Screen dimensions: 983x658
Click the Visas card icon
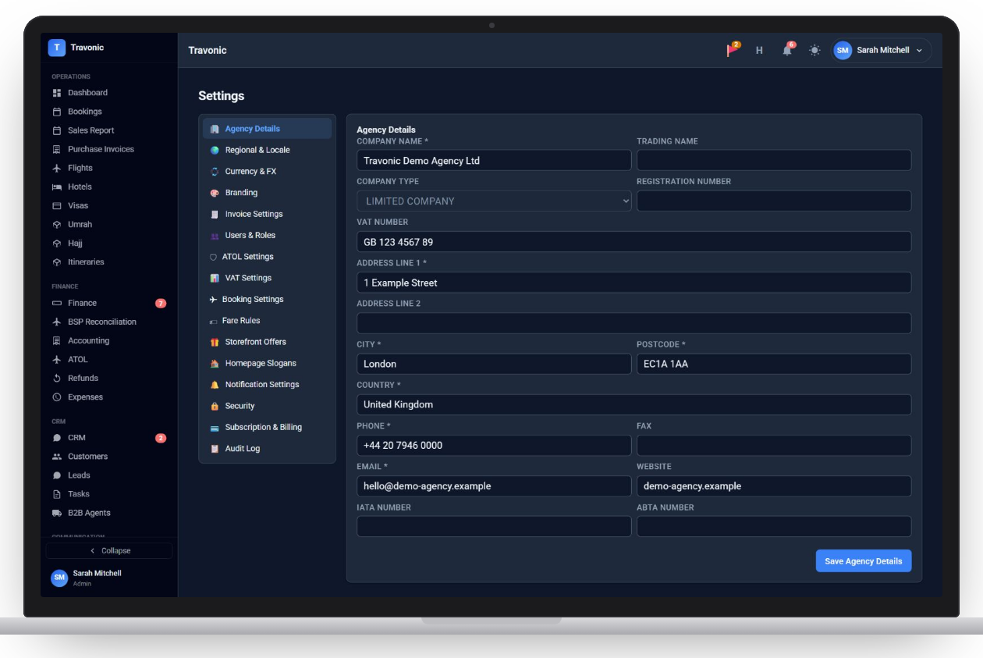57,205
